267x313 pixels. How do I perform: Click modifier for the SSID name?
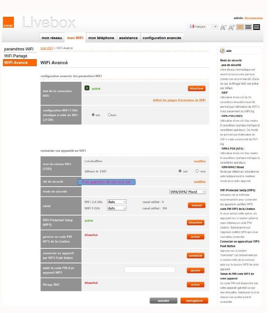(x=200, y=161)
